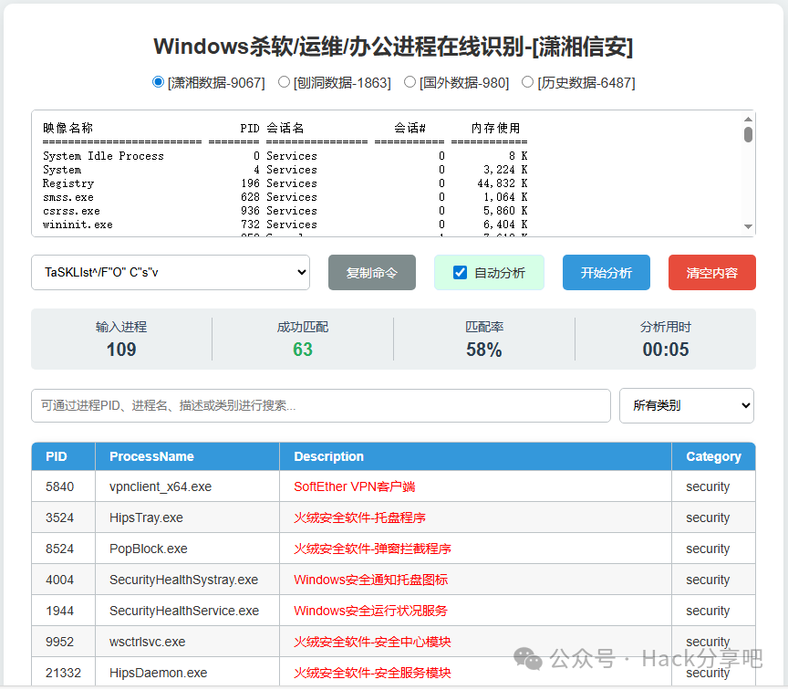Select the SecurityHealthService.exe process cell
The width and height of the screenshot is (788, 690).
pos(188,611)
